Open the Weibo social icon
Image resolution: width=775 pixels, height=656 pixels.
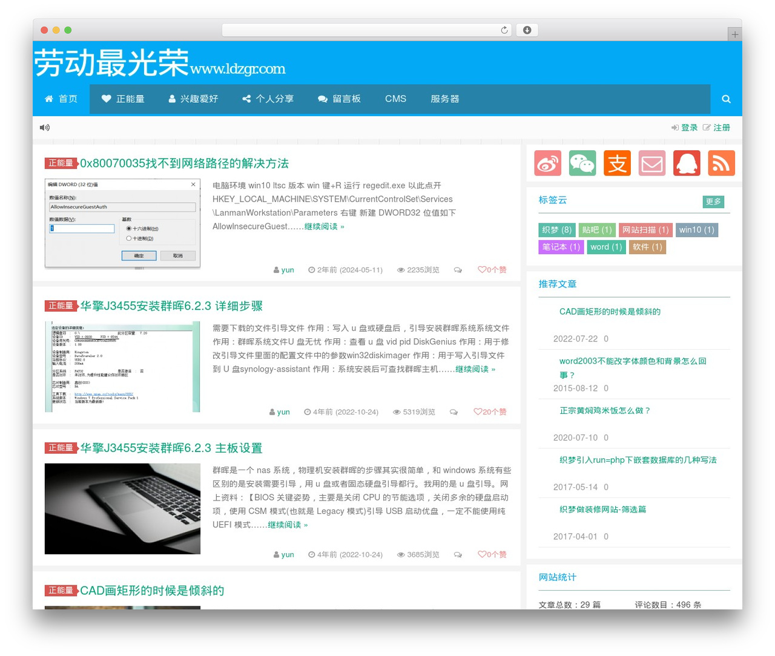click(x=548, y=163)
